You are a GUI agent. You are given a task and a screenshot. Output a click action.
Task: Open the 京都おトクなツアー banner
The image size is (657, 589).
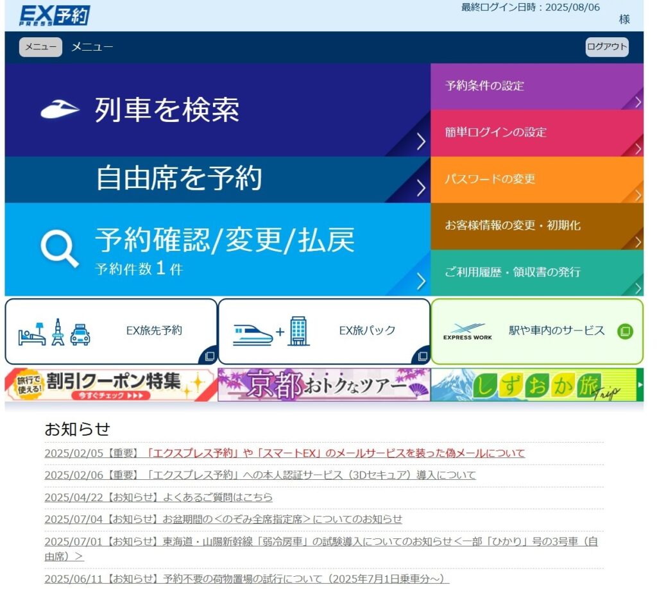(x=324, y=385)
